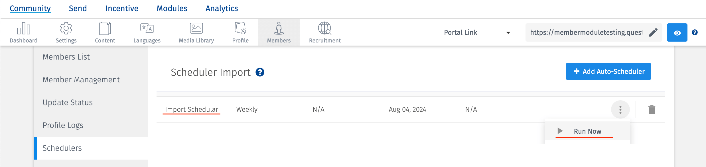
Task: Open the Content section
Action: tap(105, 31)
